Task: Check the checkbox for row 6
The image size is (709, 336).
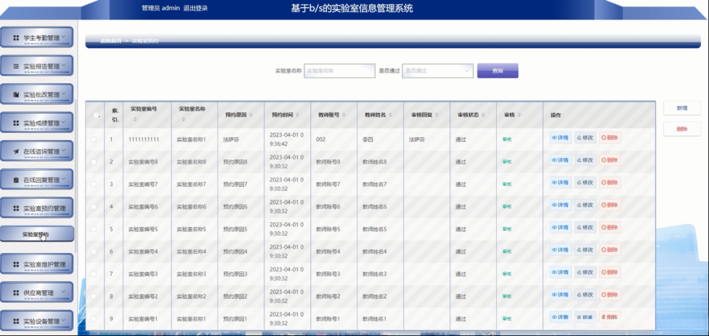Action: point(94,251)
